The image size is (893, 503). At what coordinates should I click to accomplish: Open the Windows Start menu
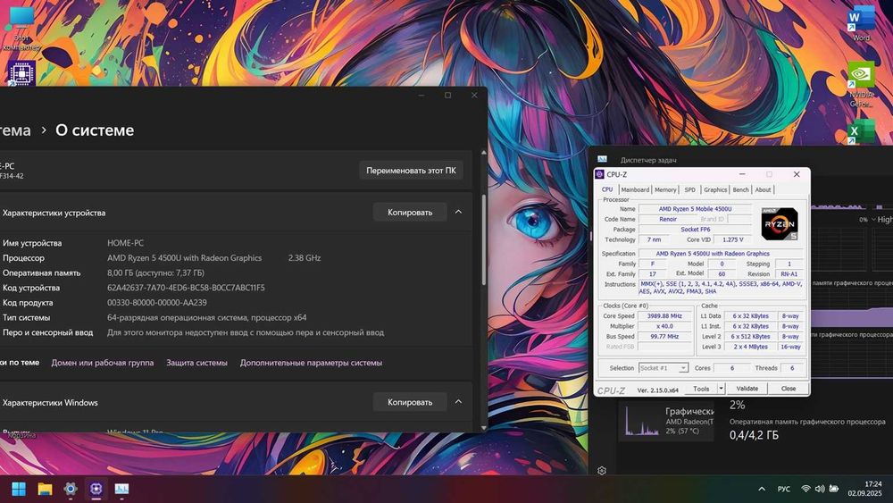19,489
